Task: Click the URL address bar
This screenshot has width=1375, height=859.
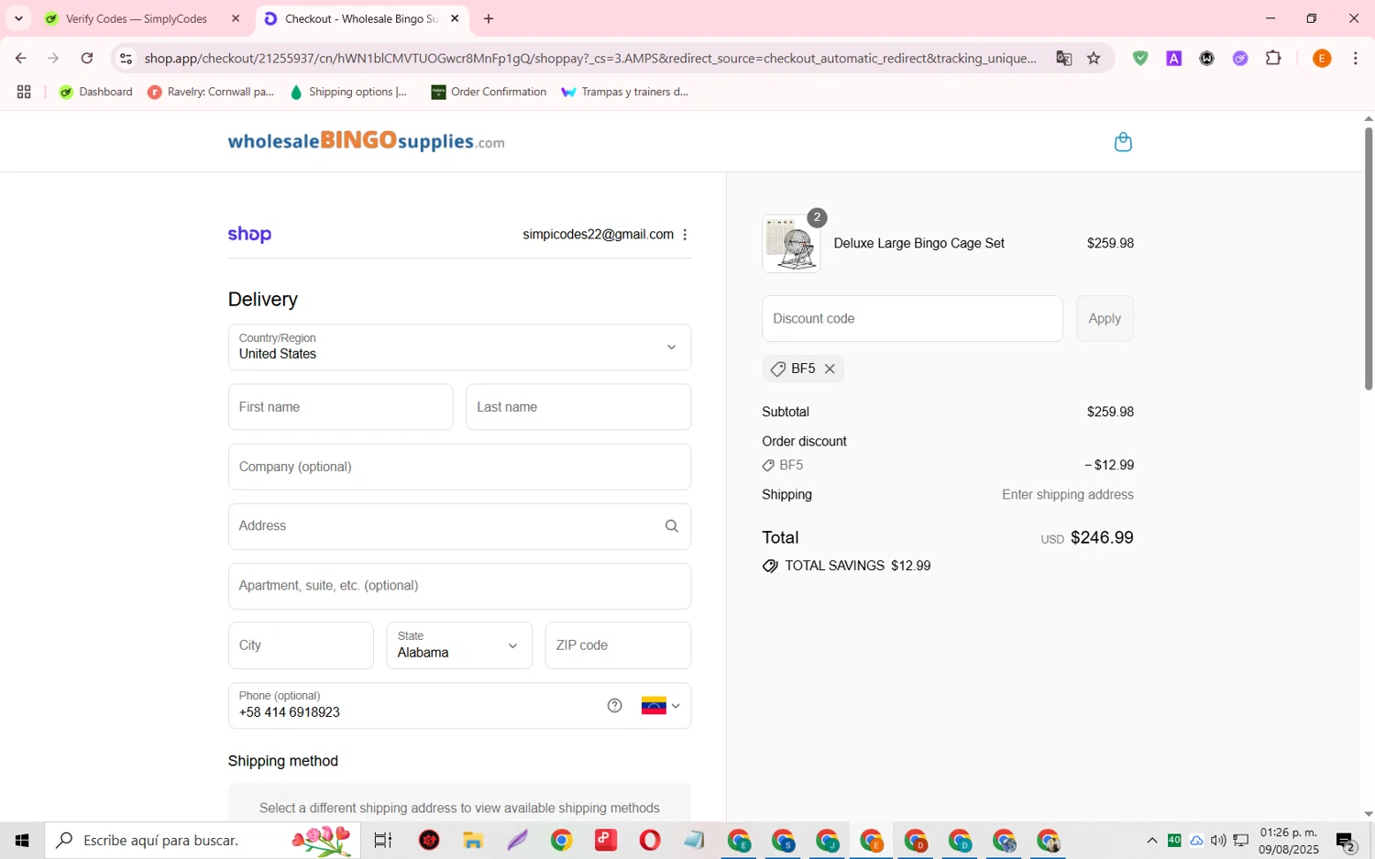Action: tap(590, 58)
